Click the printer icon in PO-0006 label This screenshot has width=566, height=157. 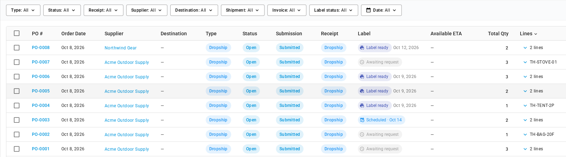(x=362, y=77)
